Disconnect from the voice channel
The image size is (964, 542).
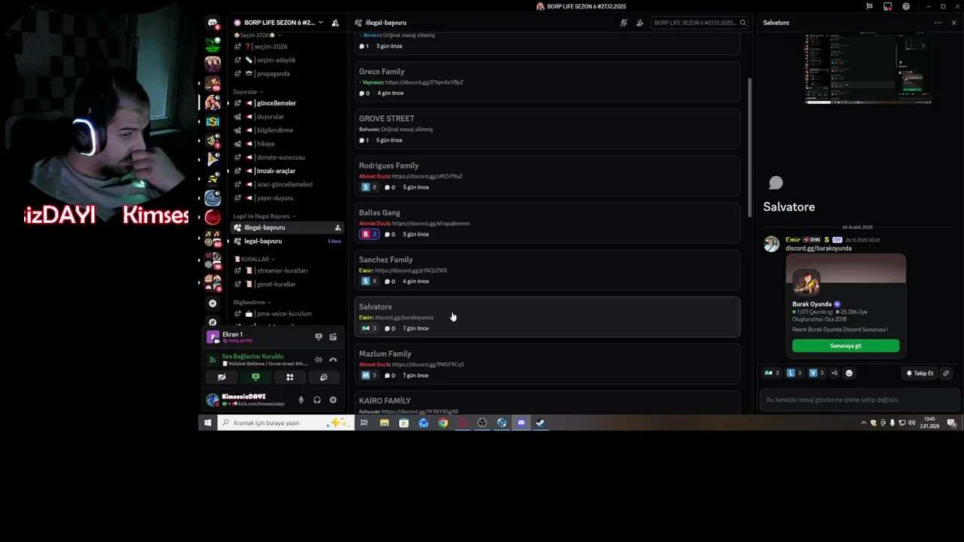coord(333,360)
